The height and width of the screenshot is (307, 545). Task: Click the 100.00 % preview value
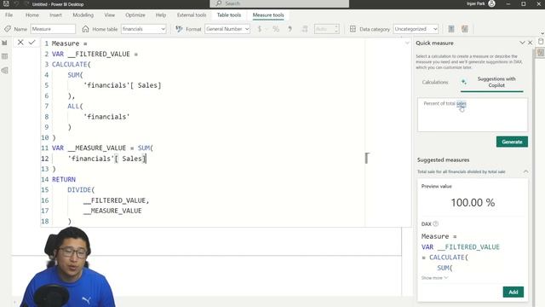[473, 203]
